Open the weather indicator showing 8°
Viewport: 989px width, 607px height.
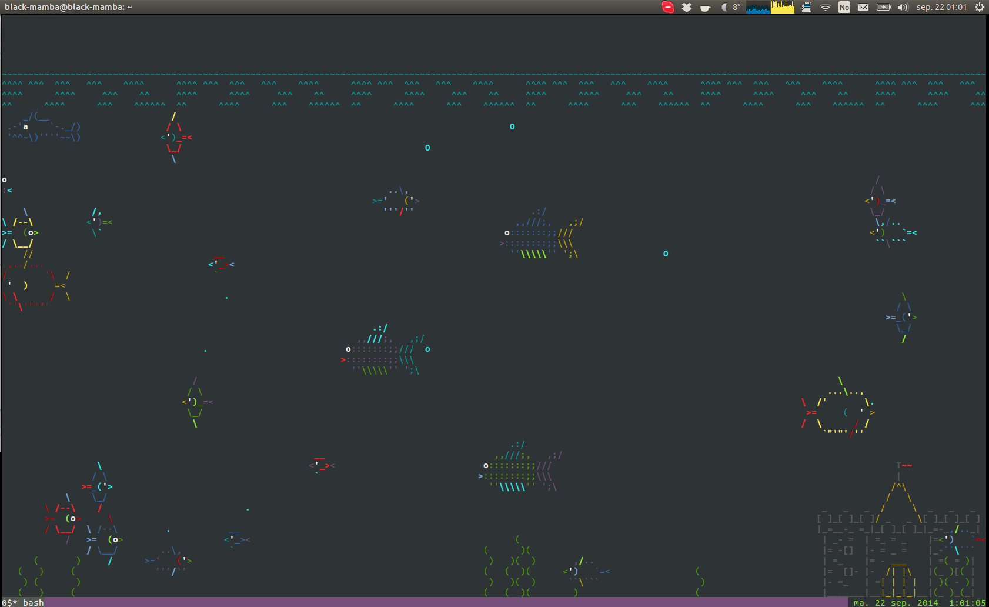(x=731, y=7)
